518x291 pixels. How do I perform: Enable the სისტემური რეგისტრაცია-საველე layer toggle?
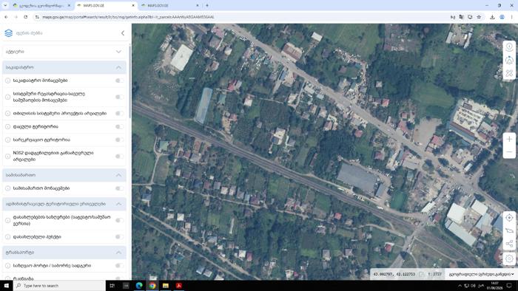point(119,97)
